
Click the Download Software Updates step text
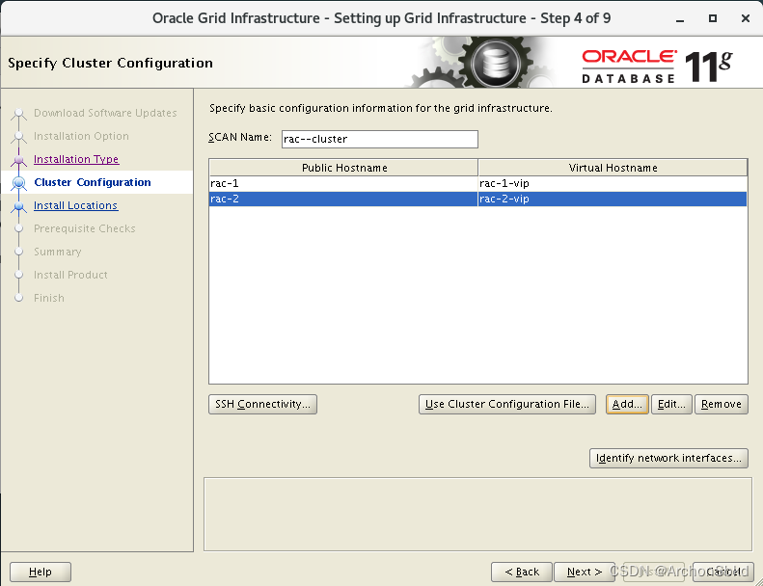(x=105, y=113)
